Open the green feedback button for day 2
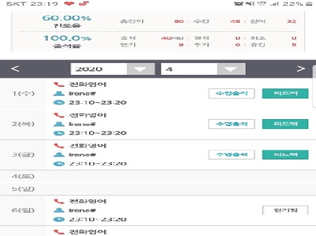 click(x=285, y=124)
